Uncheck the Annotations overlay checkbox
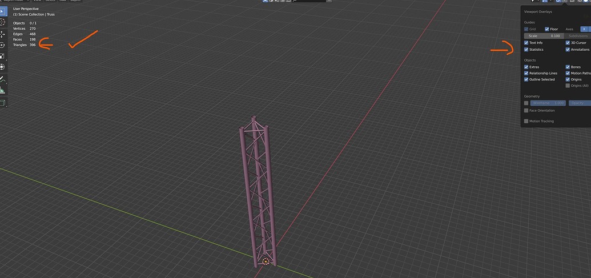 pyautogui.click(x=568, y=49)
